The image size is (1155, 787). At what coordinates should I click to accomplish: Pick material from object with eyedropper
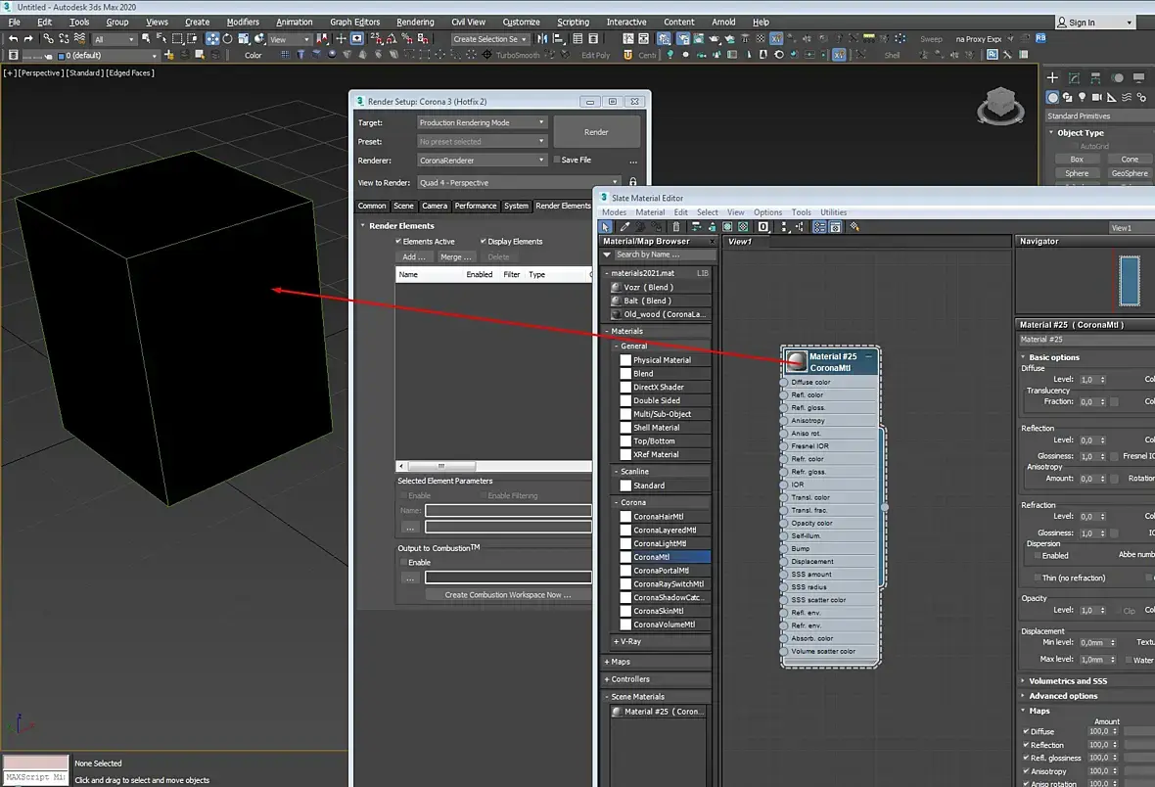point(624,227)
